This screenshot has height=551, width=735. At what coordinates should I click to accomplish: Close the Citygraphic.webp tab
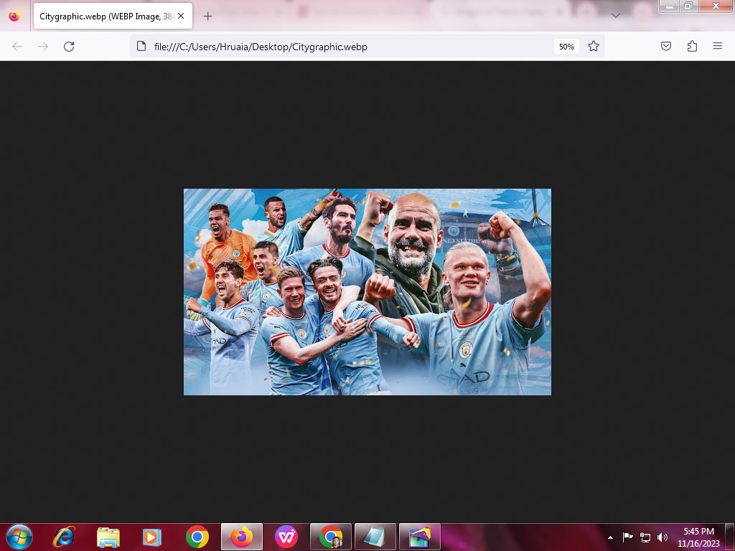[181, 16]
